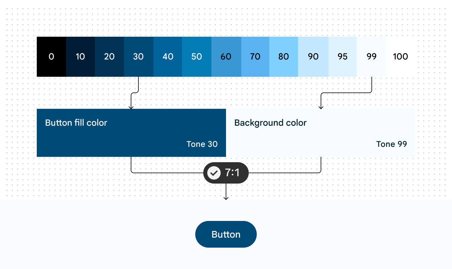
Task: Select the tone 40 swatch
Action: pos(167,57)
